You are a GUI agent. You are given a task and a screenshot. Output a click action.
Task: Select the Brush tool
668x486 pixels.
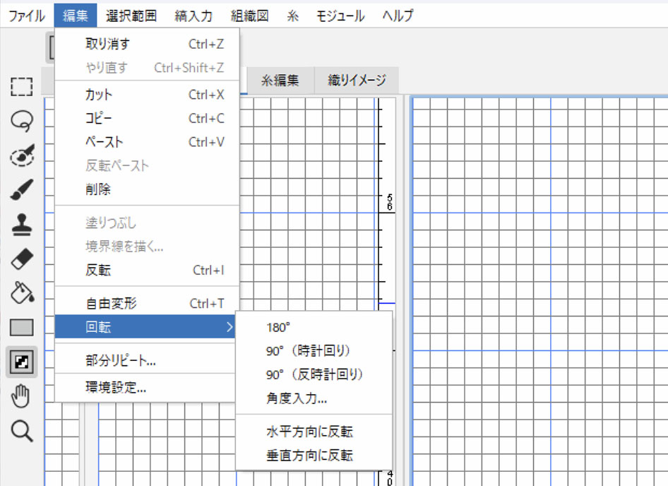21,190
